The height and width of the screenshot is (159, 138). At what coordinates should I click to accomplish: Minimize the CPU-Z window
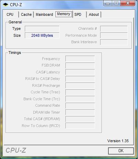point(108,3)
